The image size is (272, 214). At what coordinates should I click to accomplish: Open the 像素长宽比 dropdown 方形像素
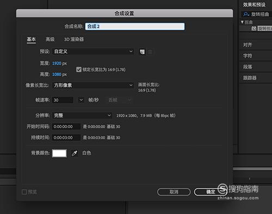(x=93, y=85)
